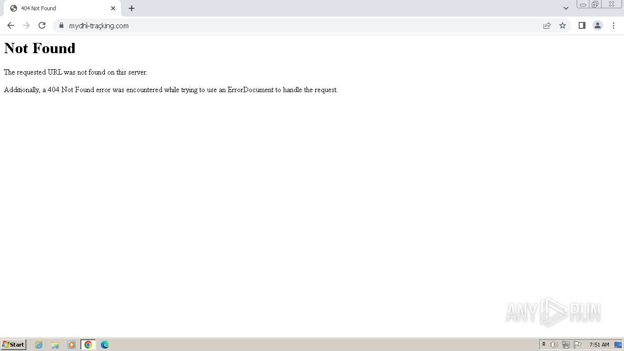This screenshot has height=351, width=624.
Task: Restore down the Chrome window
Action: click(x=595, y=4)
